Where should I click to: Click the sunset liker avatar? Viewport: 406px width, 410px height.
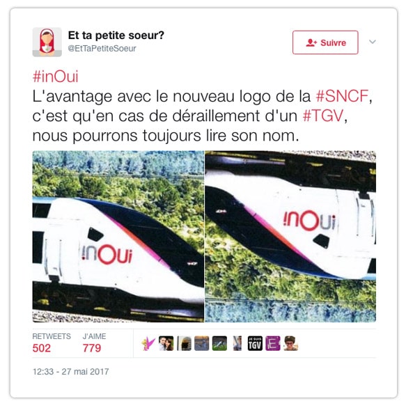coord(202,343)
